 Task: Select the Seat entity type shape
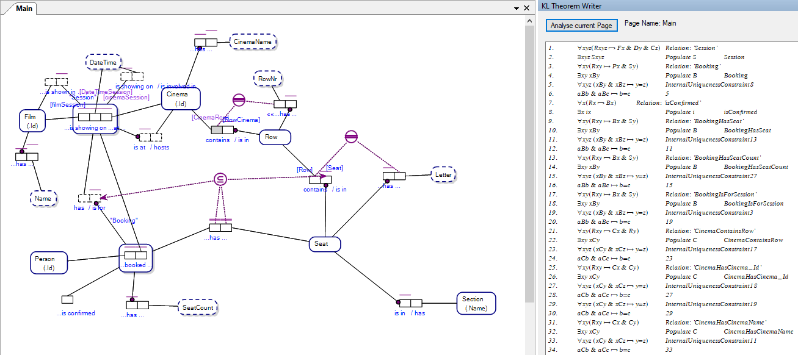tap(324, 244)
